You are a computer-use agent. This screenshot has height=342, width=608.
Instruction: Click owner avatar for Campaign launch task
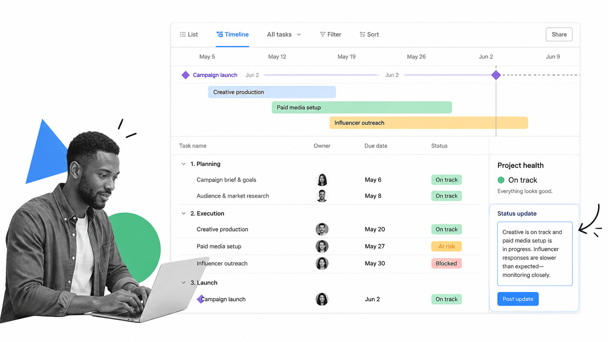(x=322, y=299)
